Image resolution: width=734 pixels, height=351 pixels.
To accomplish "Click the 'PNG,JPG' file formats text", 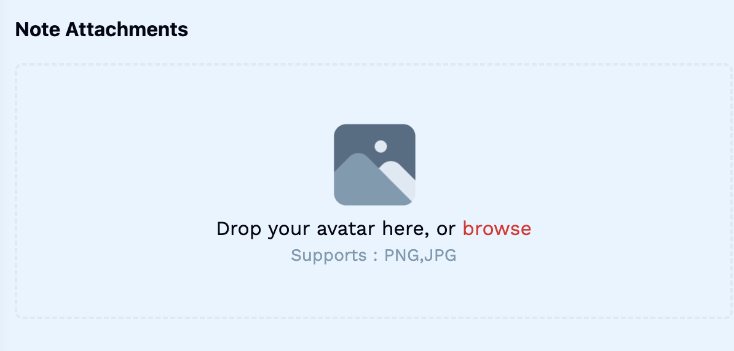I will [x=420, y=256].
